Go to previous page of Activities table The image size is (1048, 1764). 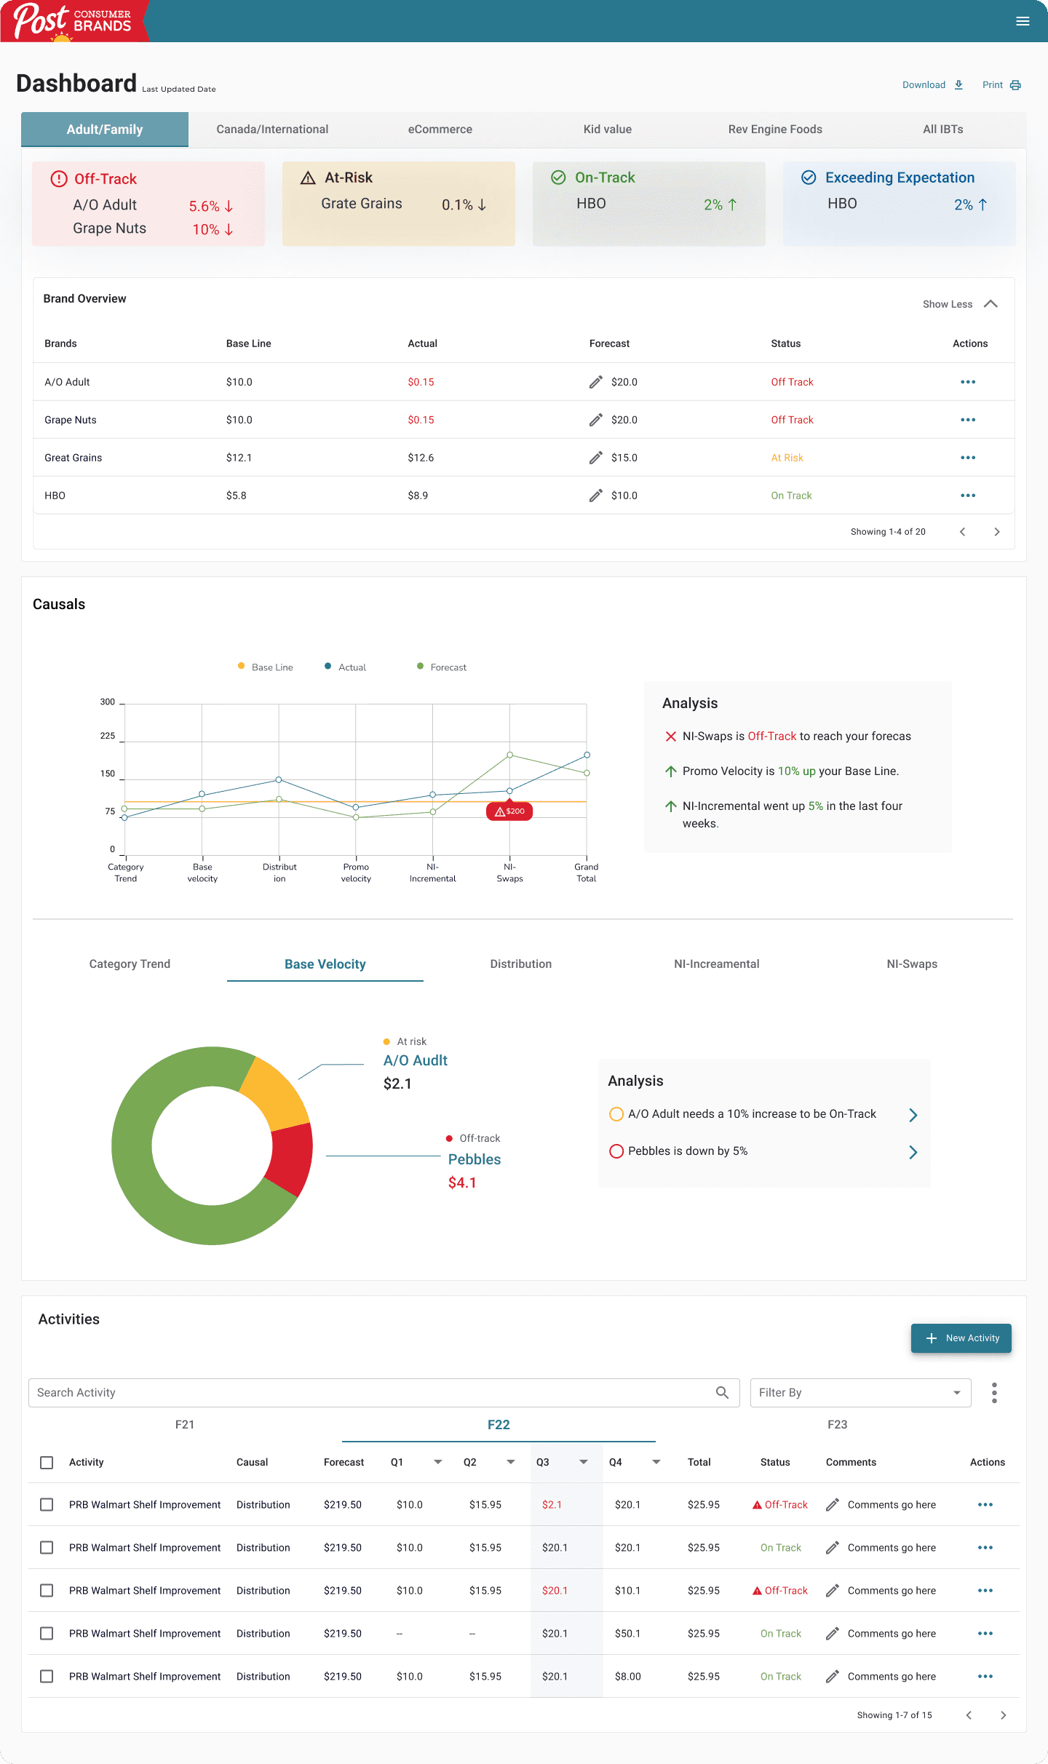[x=969, y=1715]
